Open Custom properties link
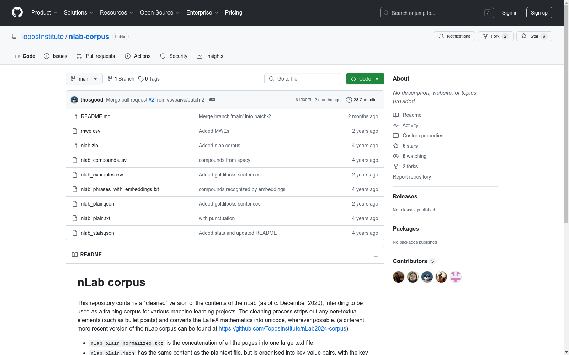Viewport: 569px width, 355px height. 418,136
